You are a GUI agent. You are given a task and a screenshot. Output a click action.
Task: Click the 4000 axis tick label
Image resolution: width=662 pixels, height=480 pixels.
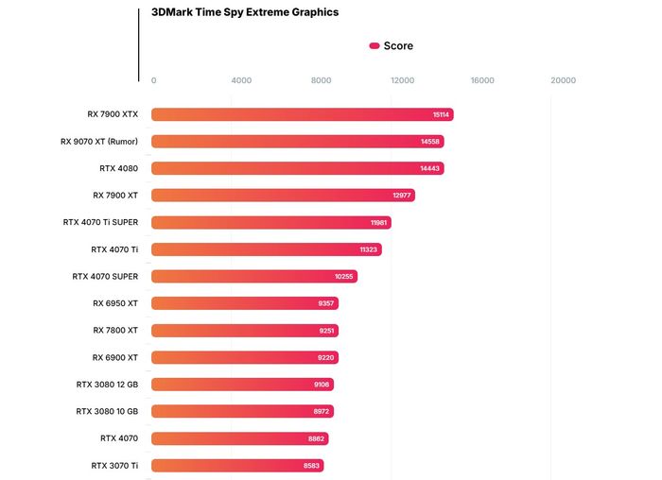(241, 80)
